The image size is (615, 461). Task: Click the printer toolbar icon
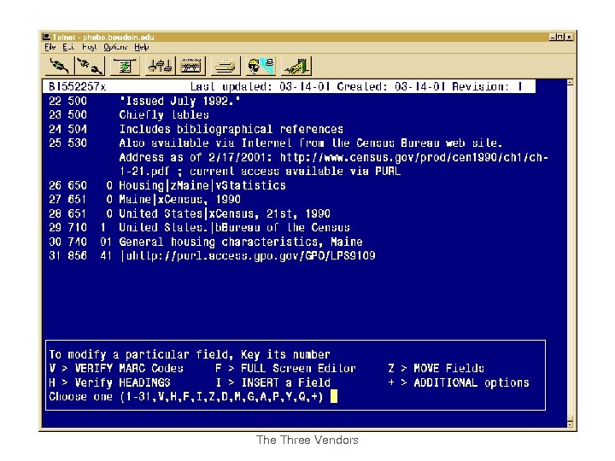pyautogui.click(x=225, y=66)
